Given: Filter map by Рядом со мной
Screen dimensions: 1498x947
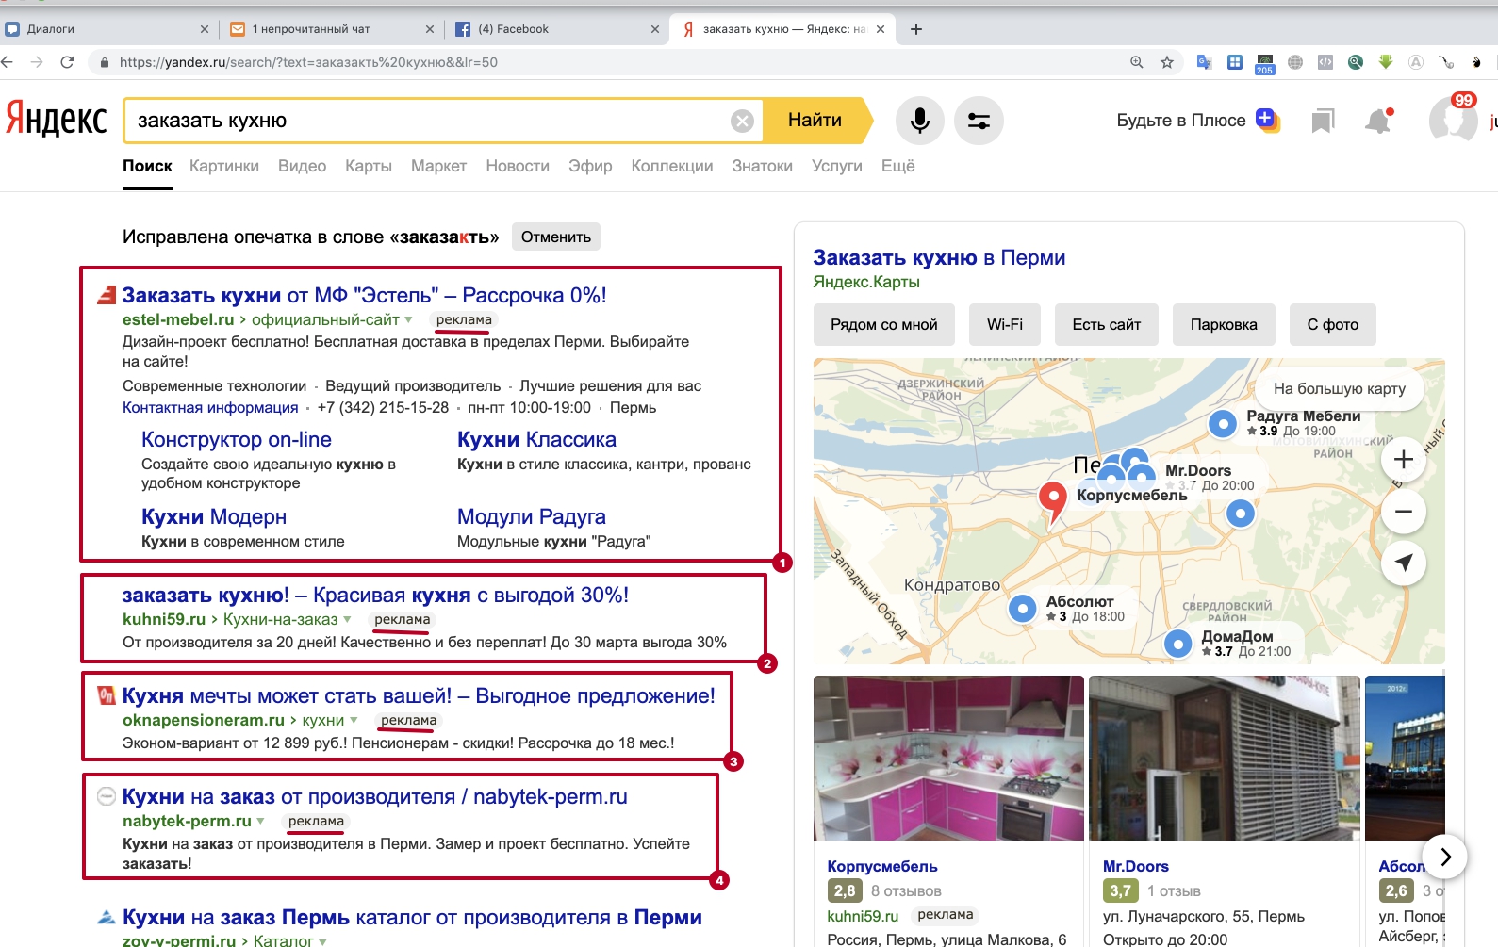Looking at the screenshot, I should click(883, 324).
